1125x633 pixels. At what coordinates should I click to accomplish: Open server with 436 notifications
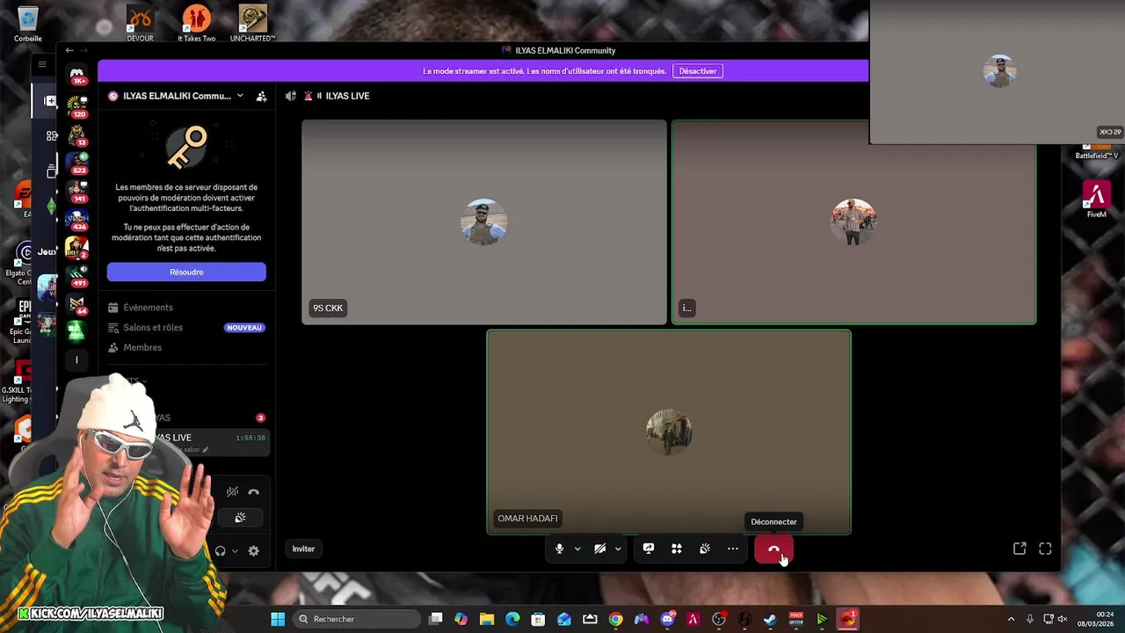point(77,219)
